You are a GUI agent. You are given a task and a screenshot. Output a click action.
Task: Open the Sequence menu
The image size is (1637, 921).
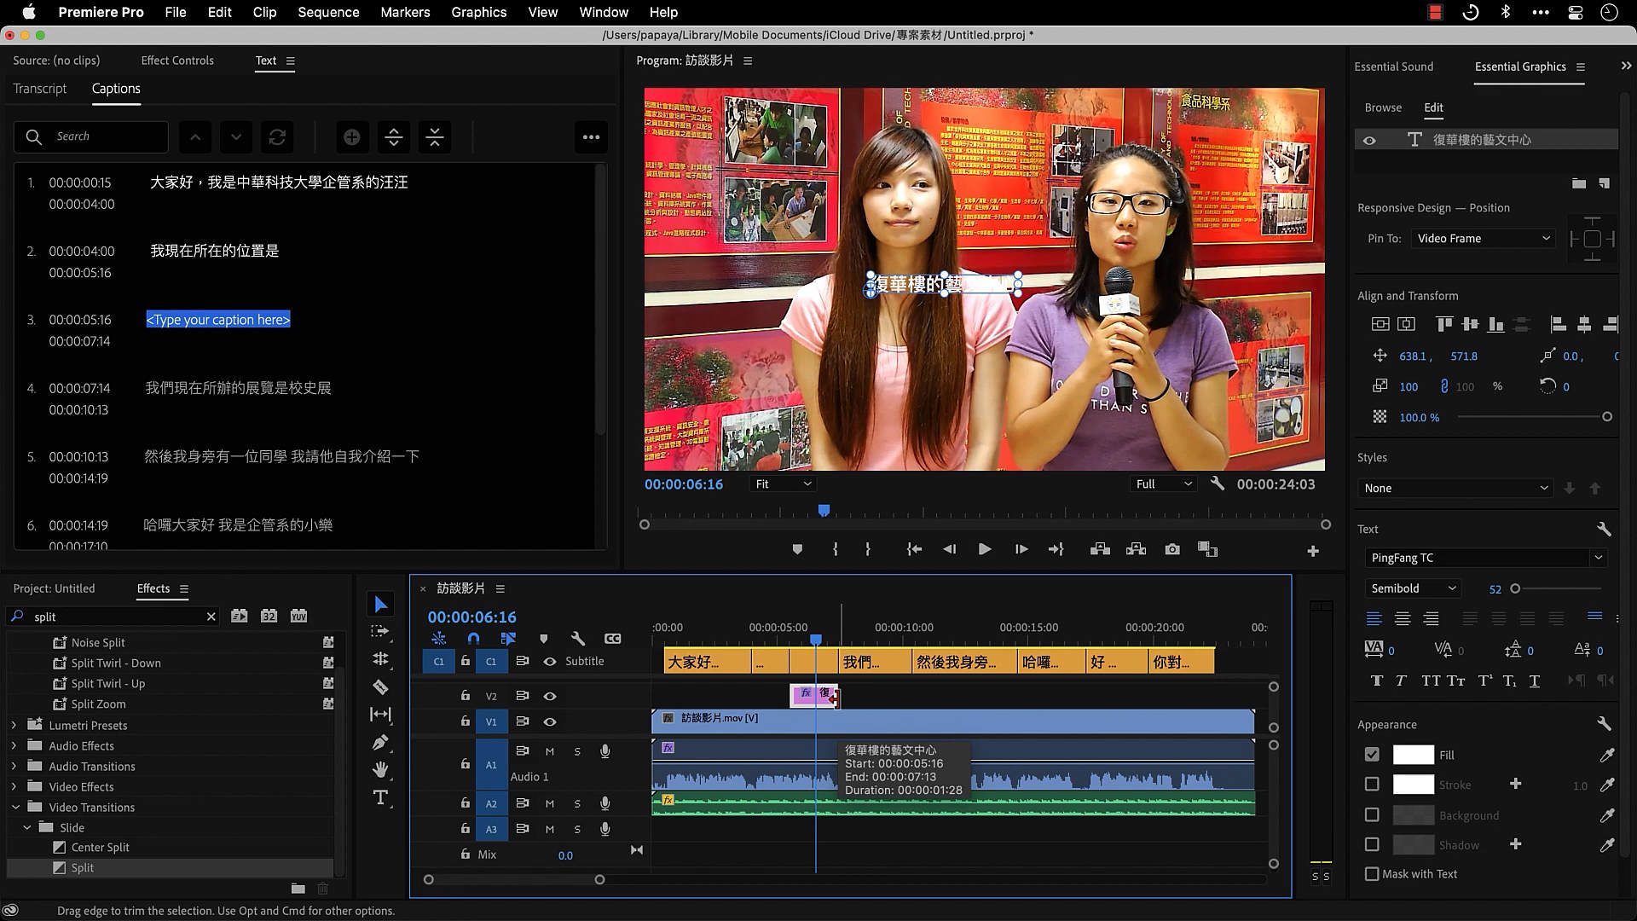click(x=328, y=12)
